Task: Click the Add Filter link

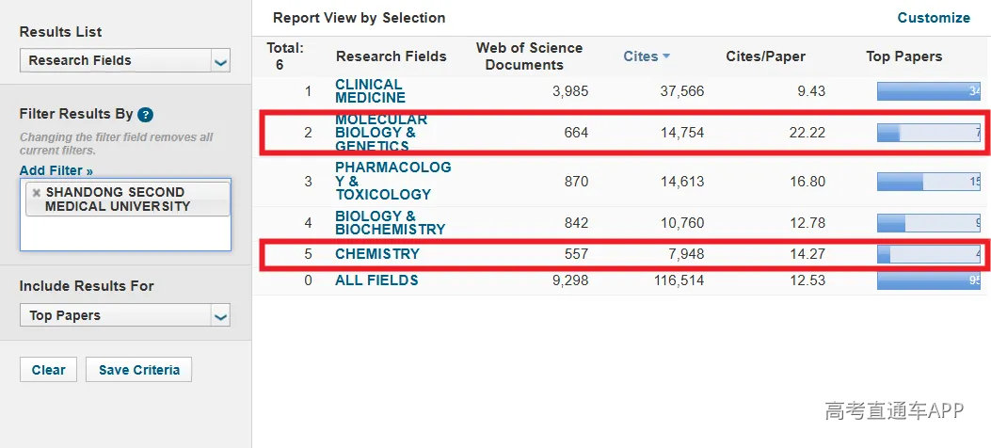Action: (56, 170)
